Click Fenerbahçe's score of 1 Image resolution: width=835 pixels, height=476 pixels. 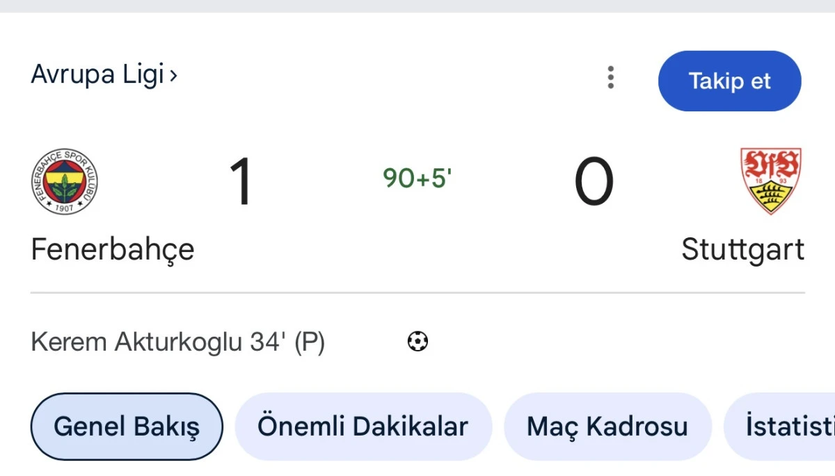click(241, 182)
